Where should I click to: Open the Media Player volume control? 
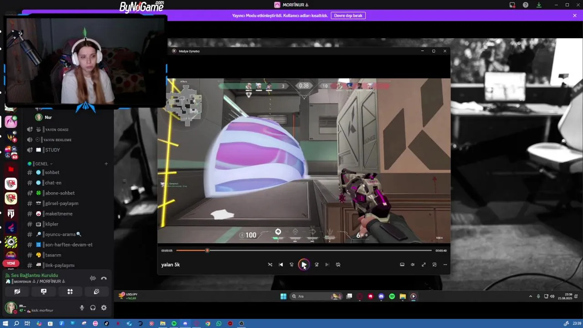[x=413, y=265]
